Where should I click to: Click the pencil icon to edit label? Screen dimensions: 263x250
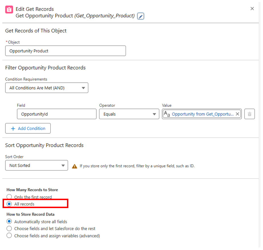140,16
